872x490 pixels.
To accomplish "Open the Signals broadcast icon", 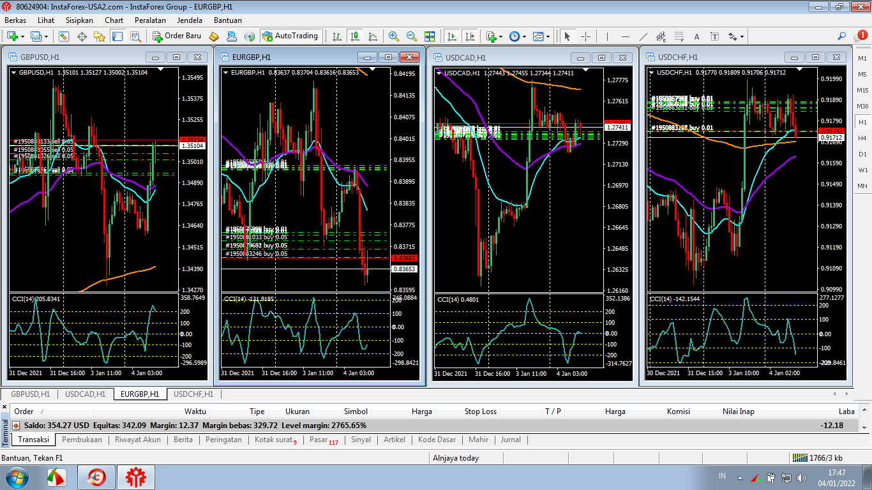I will (x=250, y=36).
